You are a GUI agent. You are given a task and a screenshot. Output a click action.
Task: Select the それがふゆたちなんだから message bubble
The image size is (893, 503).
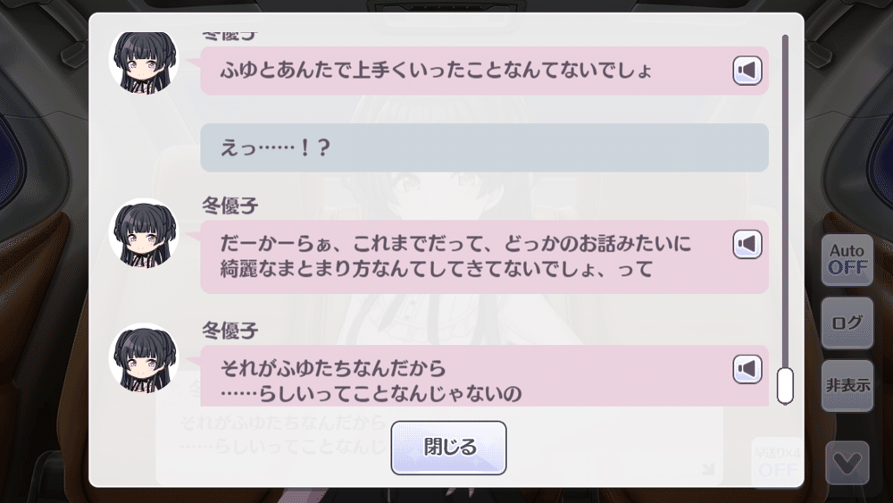point(485,376)
